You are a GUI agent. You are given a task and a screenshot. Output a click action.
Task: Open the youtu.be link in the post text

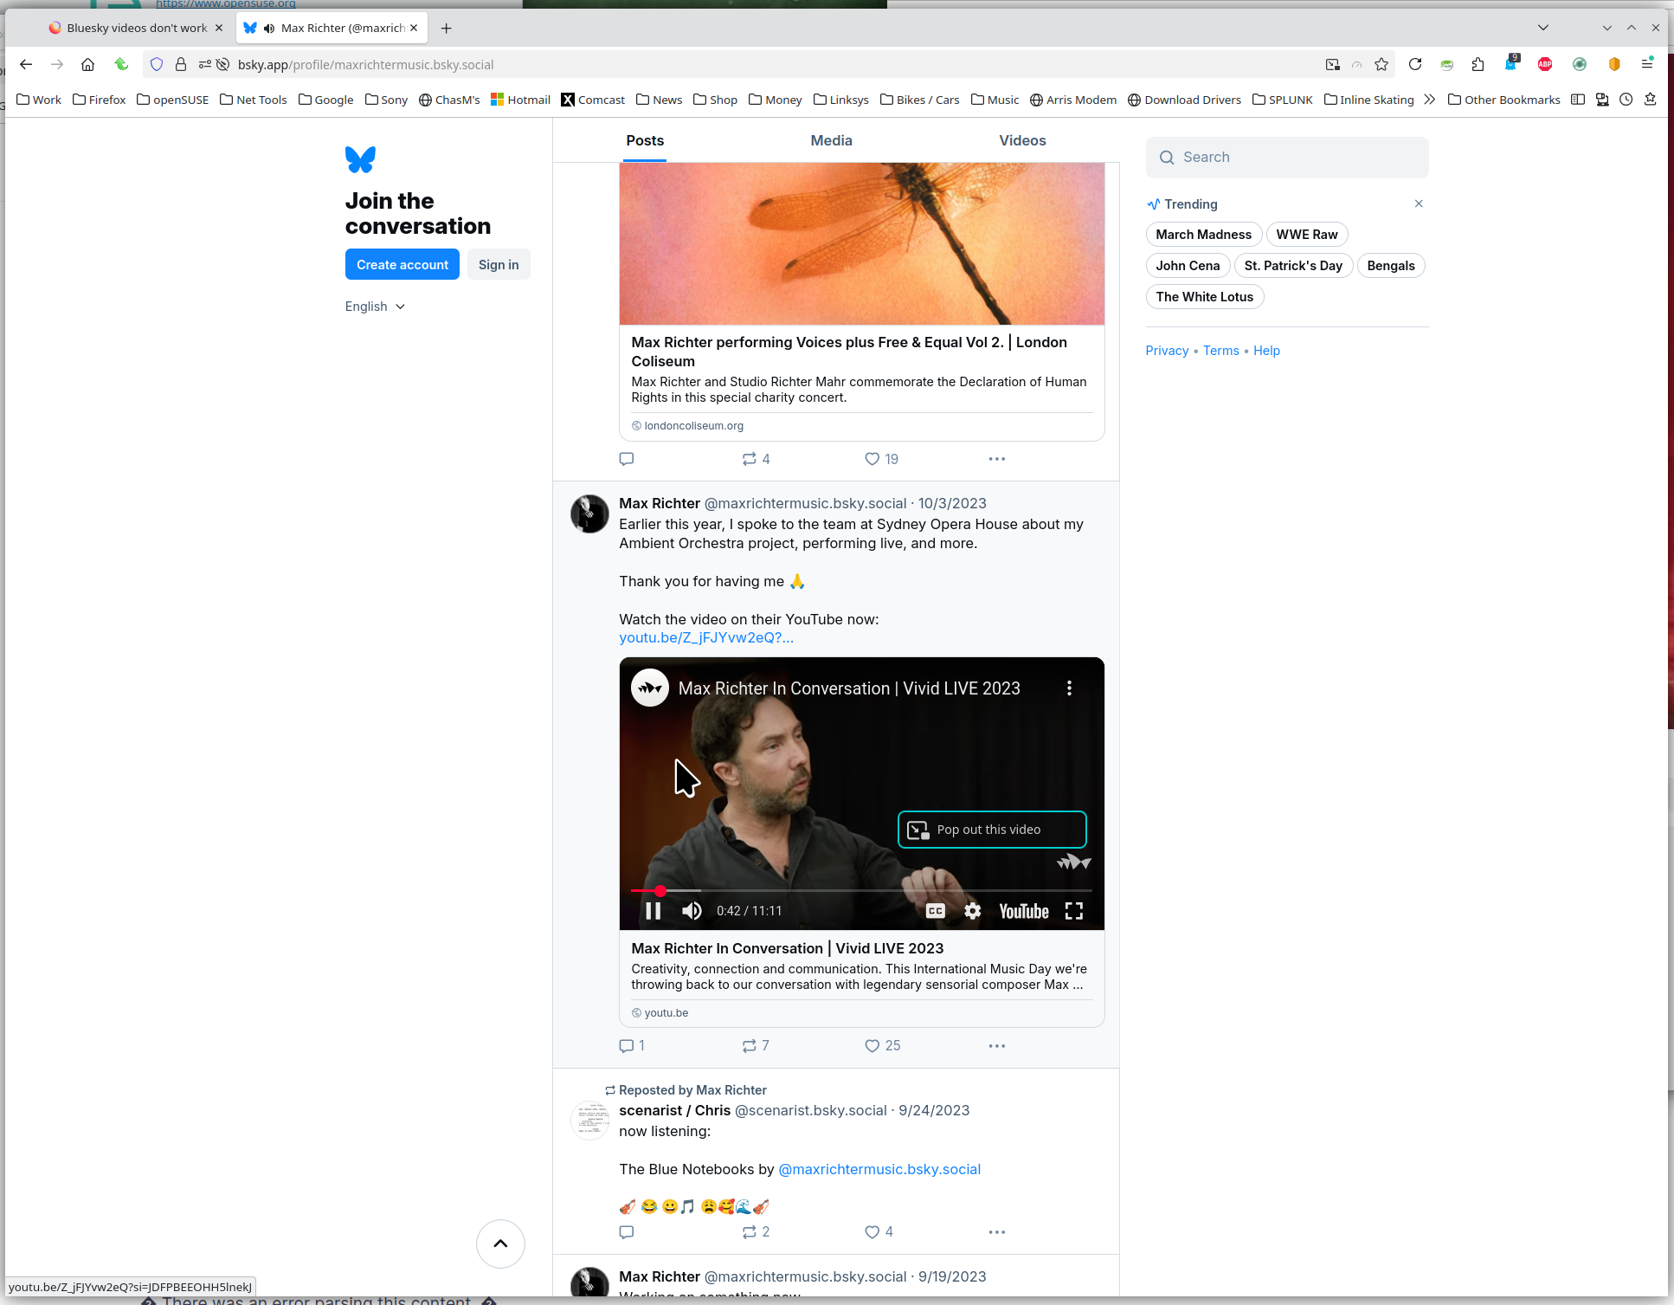coord(706,638)
